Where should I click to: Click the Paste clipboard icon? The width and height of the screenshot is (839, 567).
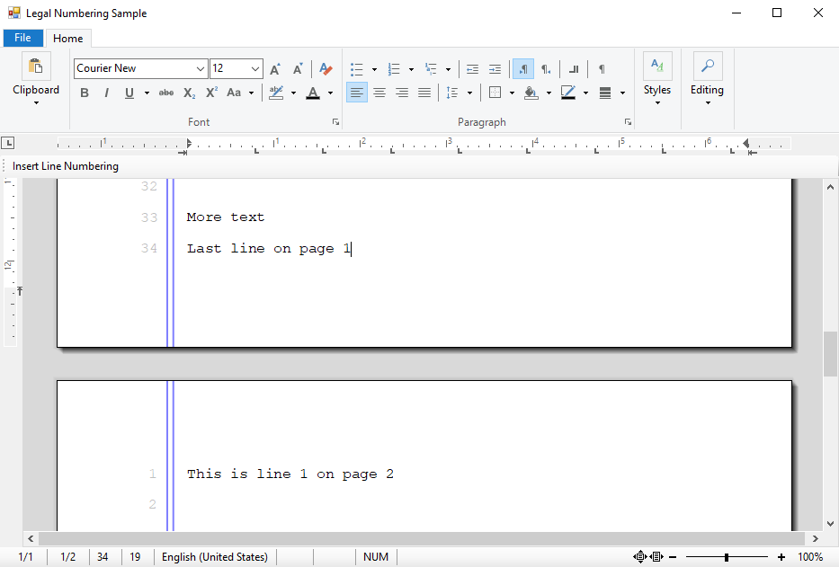pyautogui.click(x=36, y=66)
